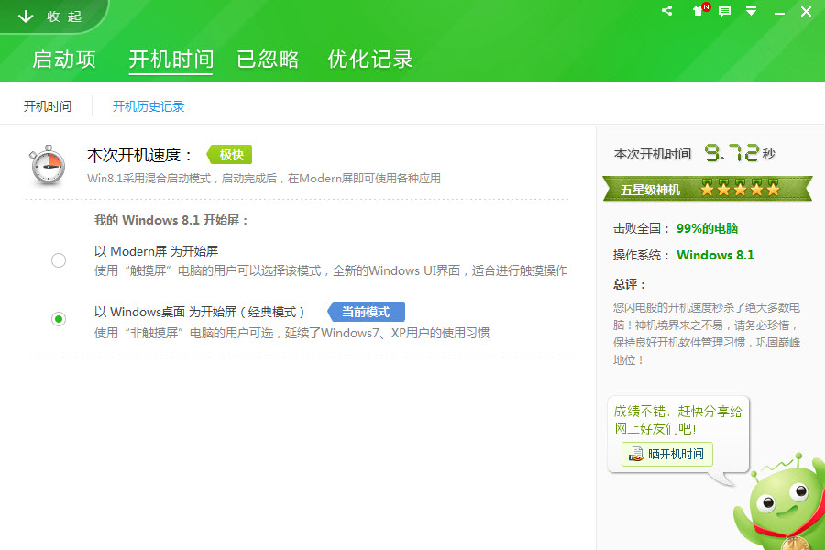Open the feedback message icon
This screenshot has width=825, height=550.
click(x=725, y=12)
